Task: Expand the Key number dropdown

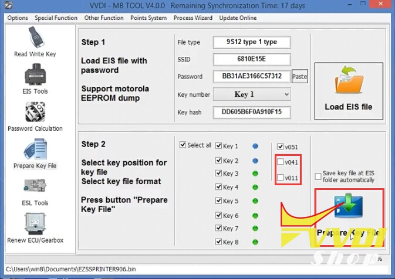Action: 252,94
